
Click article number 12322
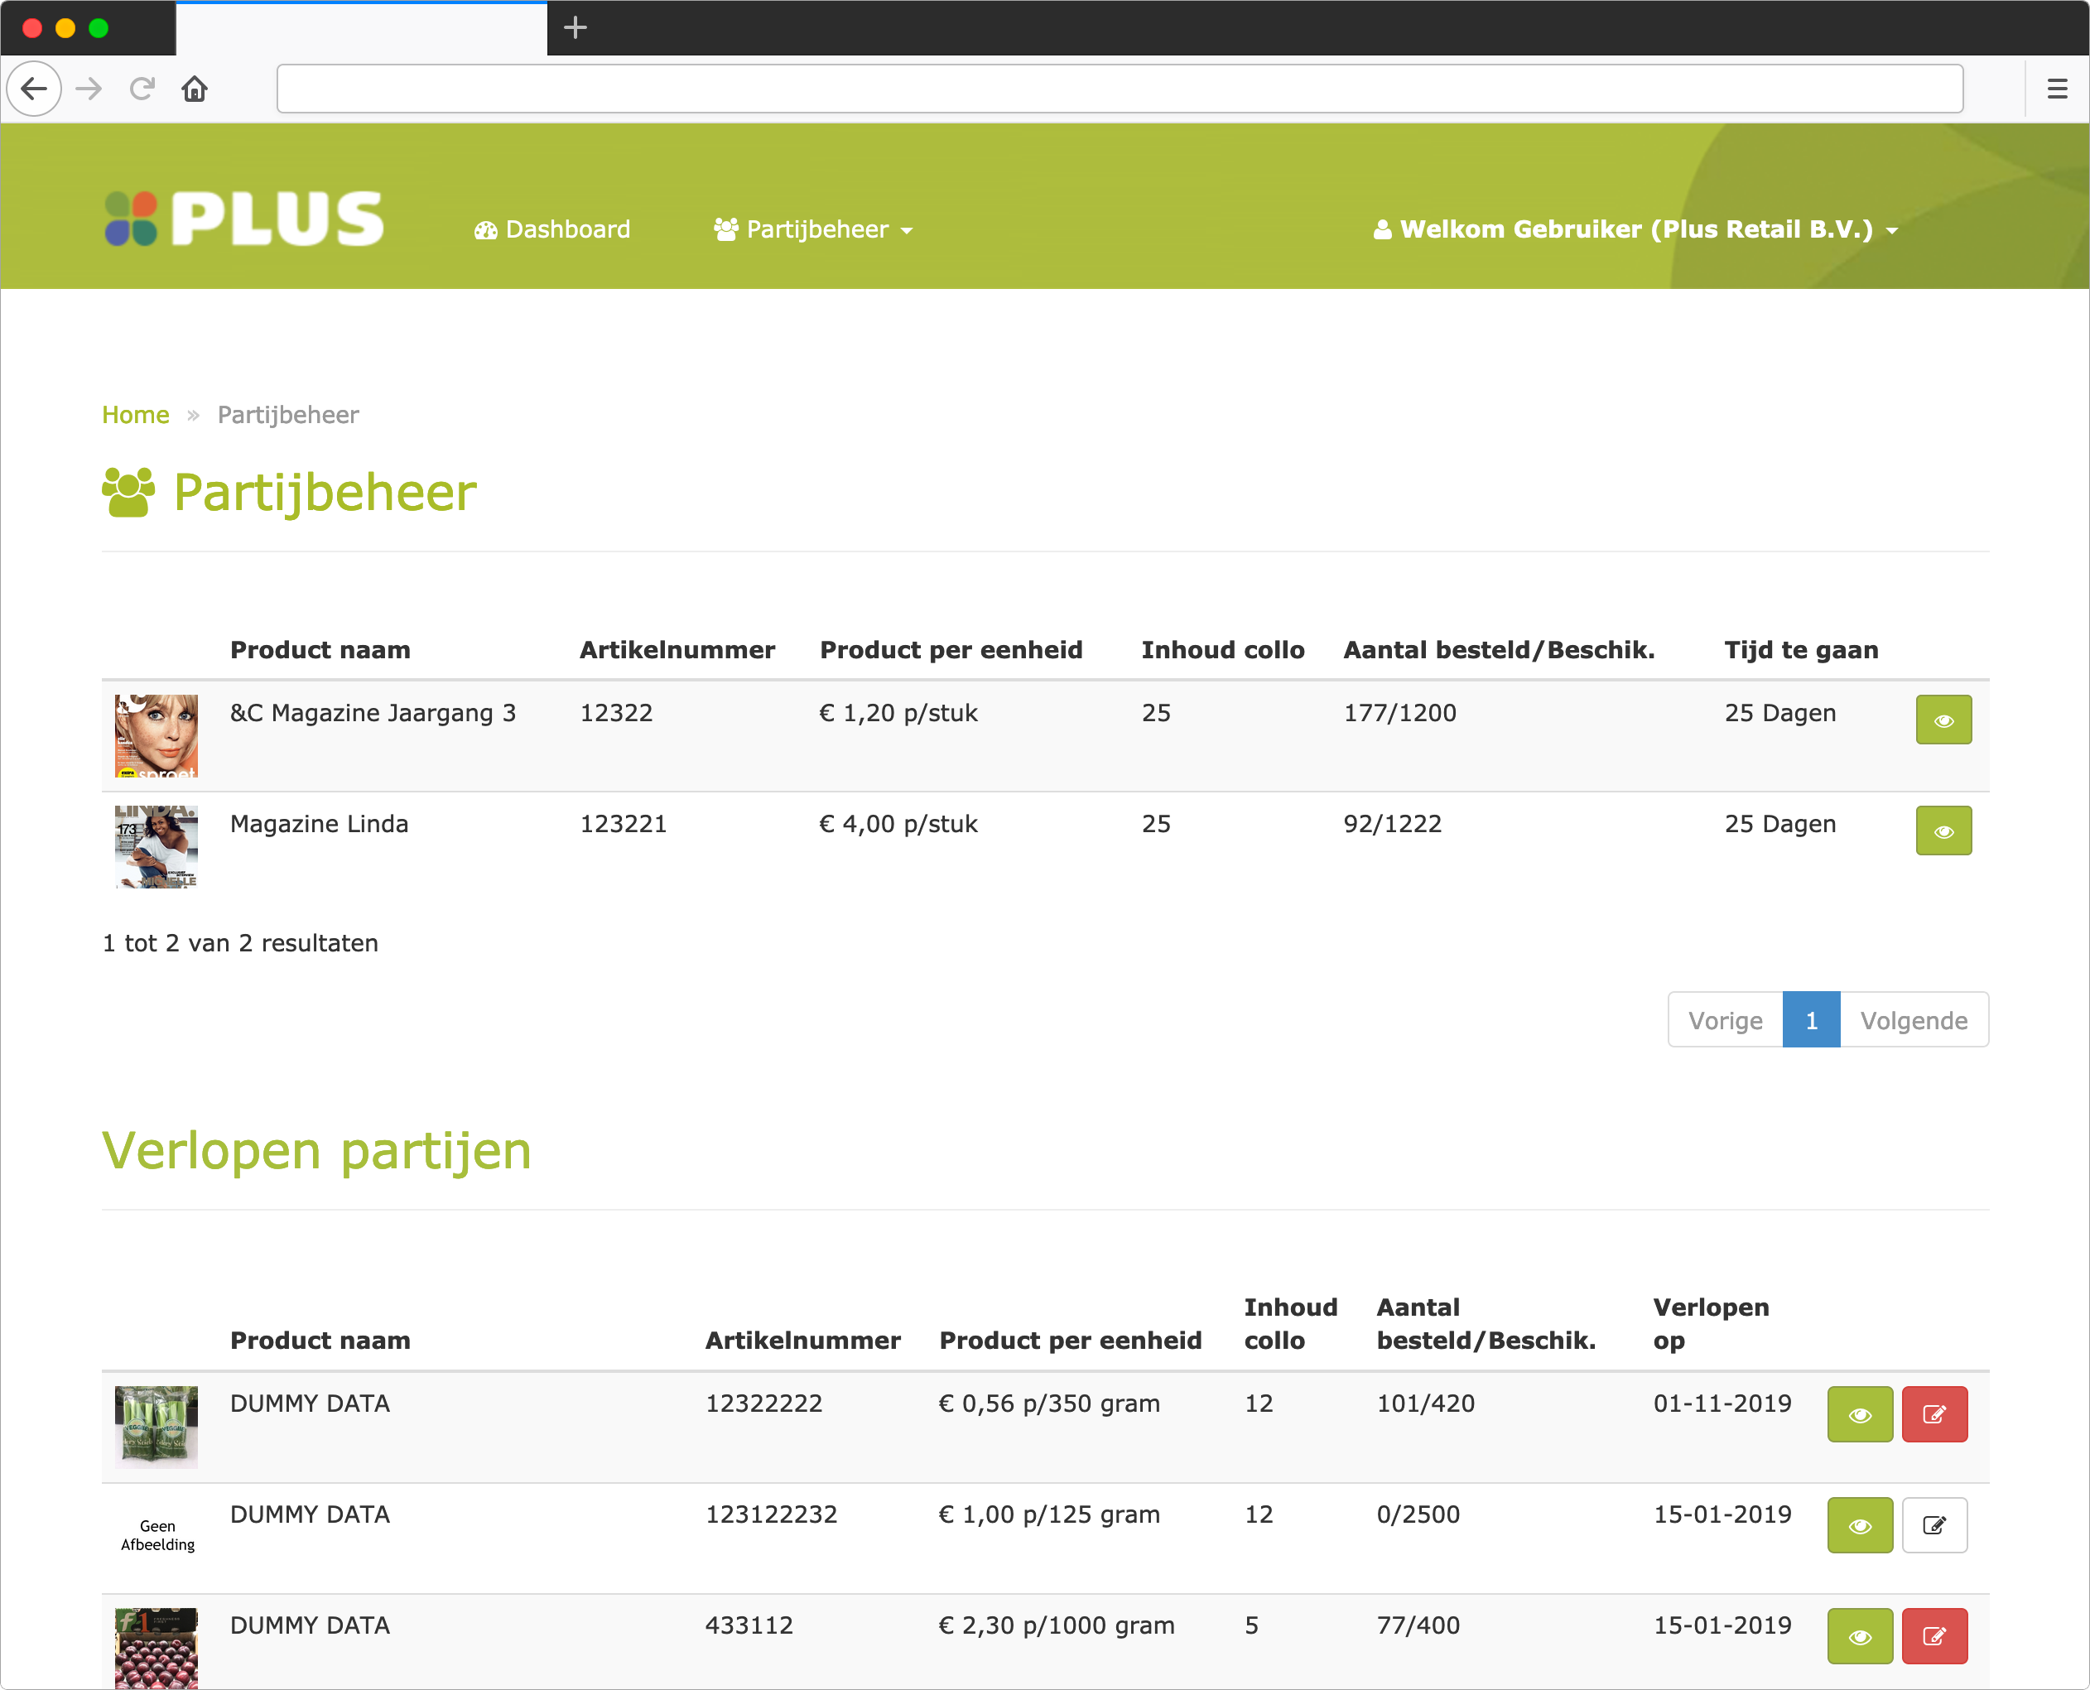pyautogui.click(x=616, y=713)
